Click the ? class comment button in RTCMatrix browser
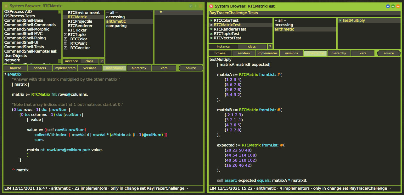Image resolution: width=404 pixels, height=195 pixels. [102, 61]
